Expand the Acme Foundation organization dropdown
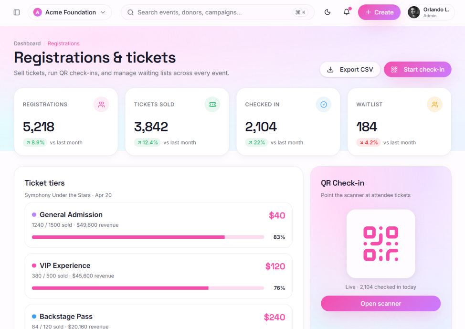This screenshot has height=329, width=465. [x=70, y=12]
